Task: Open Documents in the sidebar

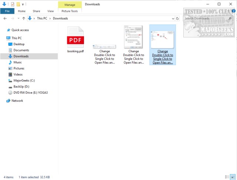Action: 21,50
